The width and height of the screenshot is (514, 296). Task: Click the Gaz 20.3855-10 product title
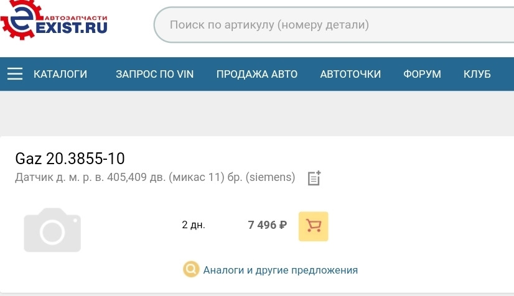[x=70, y=159]
